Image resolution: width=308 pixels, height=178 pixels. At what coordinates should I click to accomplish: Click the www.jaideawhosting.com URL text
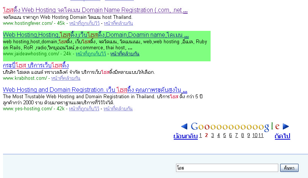click(31, 54)
